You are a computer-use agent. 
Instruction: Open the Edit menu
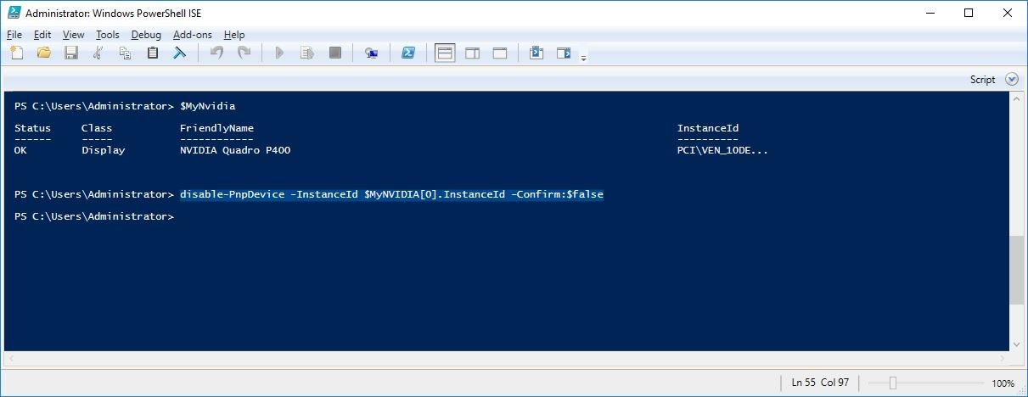(42, 35)
